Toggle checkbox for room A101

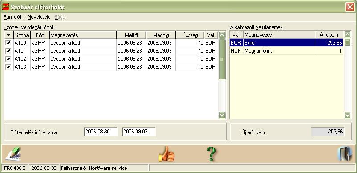[8, 51]
